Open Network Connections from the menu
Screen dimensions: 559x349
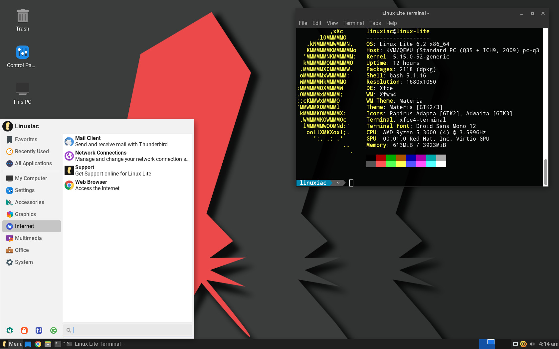click(127, 156)
